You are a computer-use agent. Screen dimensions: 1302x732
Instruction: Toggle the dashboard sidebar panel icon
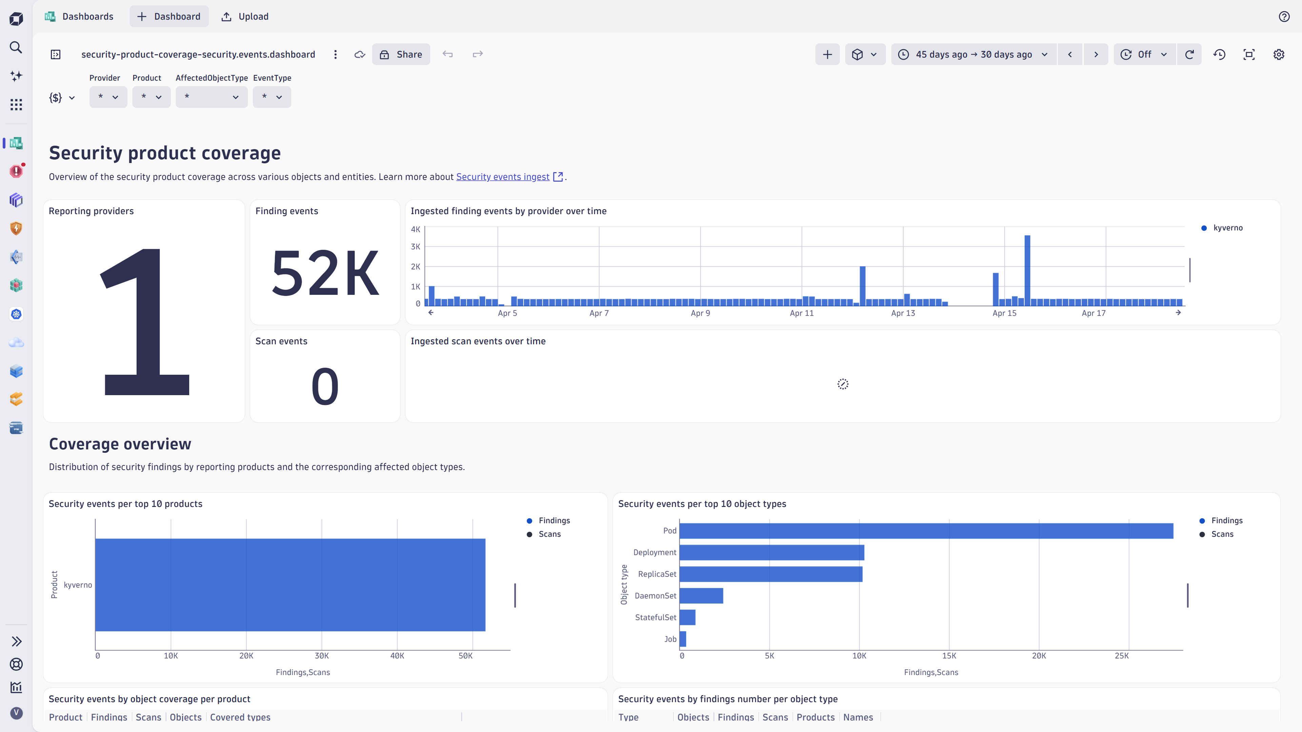tap(56, 55)
